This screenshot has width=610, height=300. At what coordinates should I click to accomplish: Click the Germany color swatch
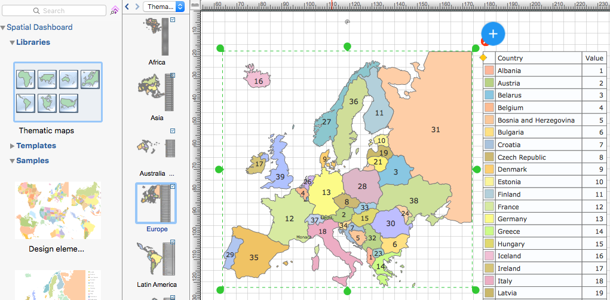click(x=489, y=219)
